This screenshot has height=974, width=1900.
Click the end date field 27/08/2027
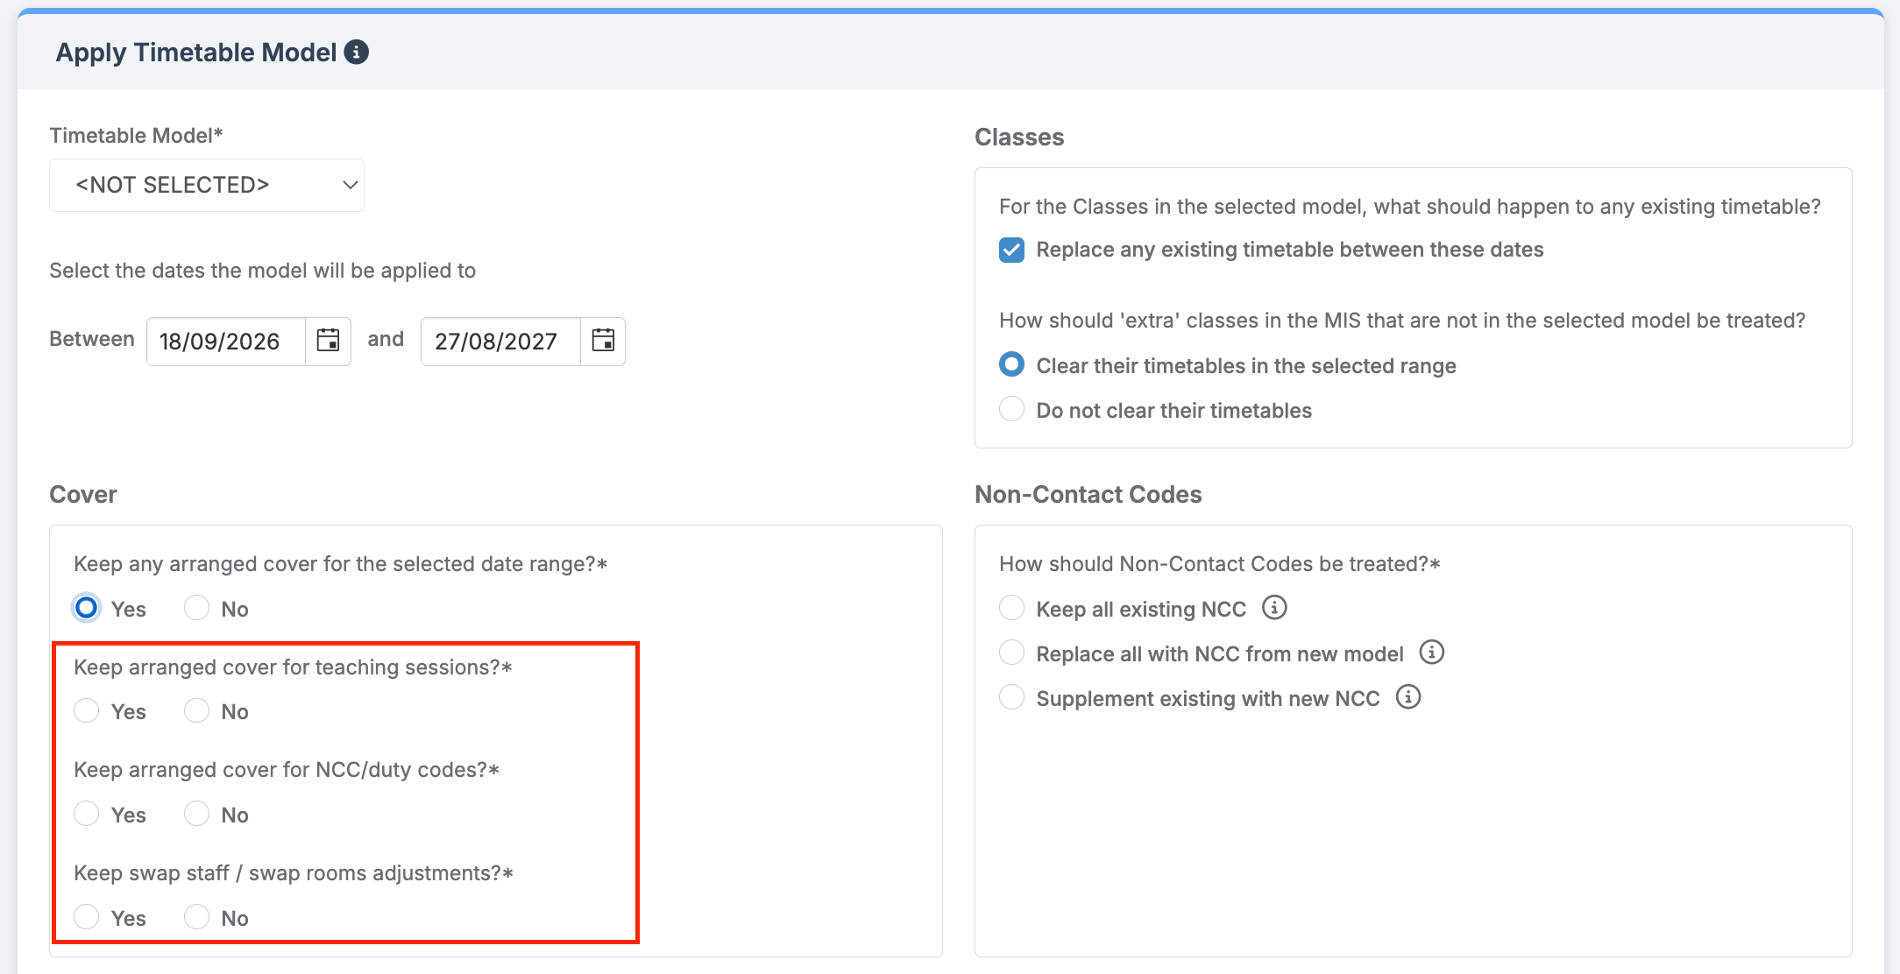tap(500, 342)
